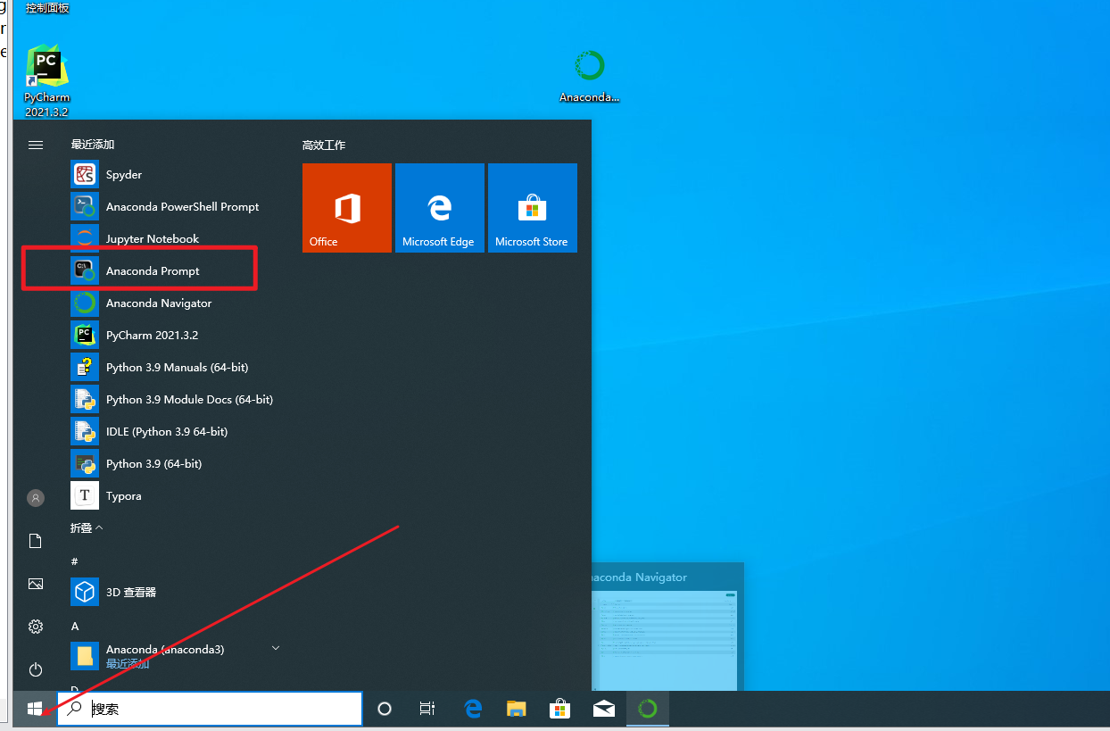Launch Anaconda PowerShell Prompt entry
1110x731 pixels.
pyautogui.click(x=174, y=207)
